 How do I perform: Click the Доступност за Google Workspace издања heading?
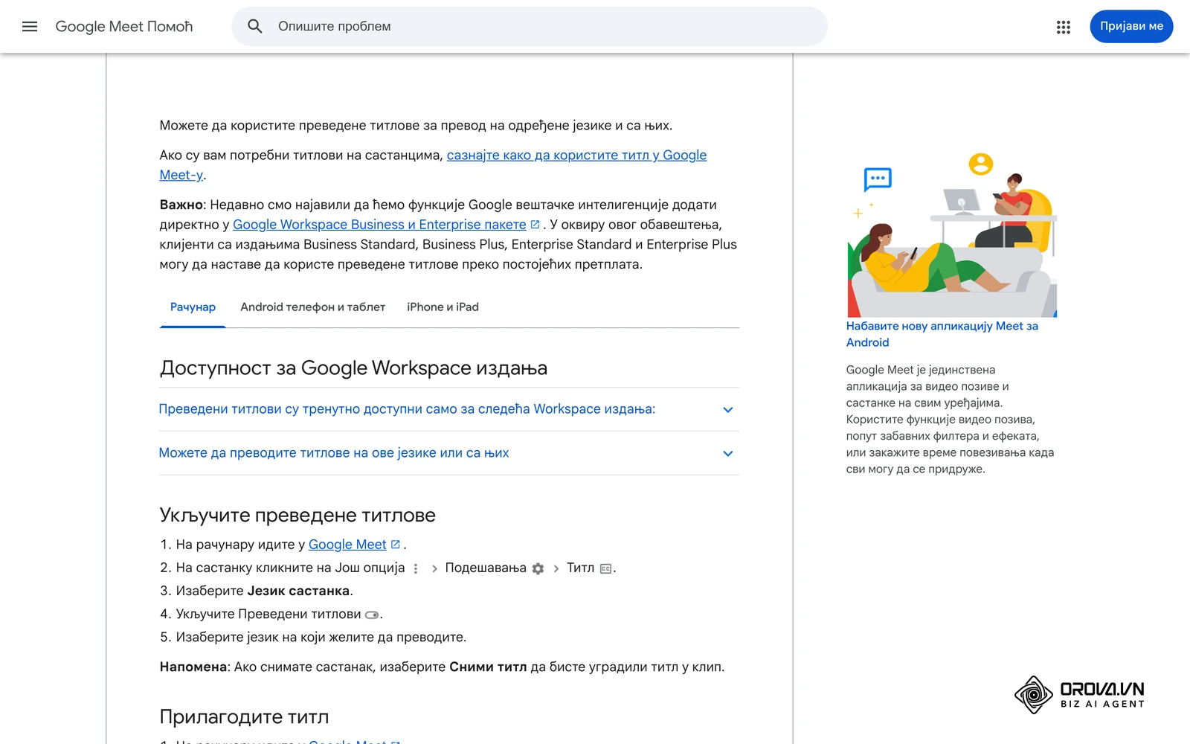tap(353, 368)
